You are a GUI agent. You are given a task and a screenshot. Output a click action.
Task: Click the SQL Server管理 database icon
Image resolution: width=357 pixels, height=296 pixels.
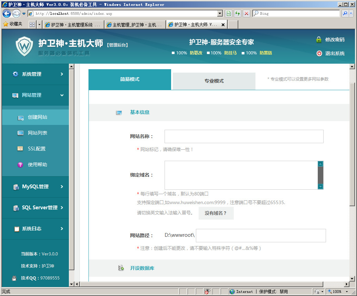point(16,208)
